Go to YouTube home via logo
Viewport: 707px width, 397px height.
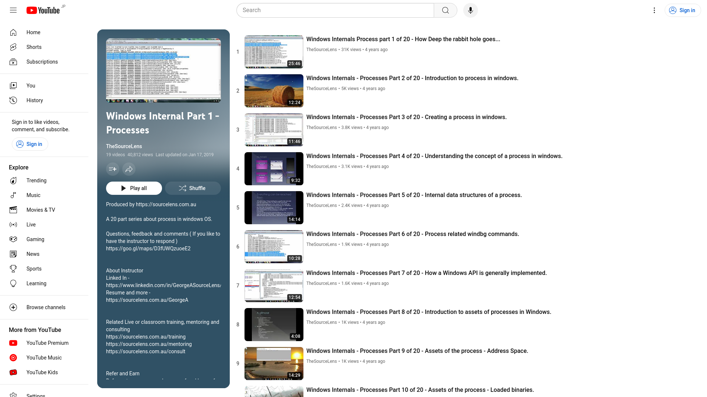click(x=43, y=10)
